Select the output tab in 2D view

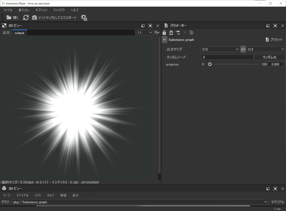pyautogui.click(x=20, y=33)
